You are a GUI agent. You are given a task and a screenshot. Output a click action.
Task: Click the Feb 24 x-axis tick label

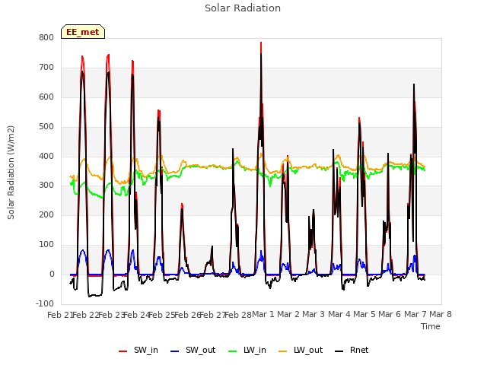pyautogui.click(x=137, y=315)
